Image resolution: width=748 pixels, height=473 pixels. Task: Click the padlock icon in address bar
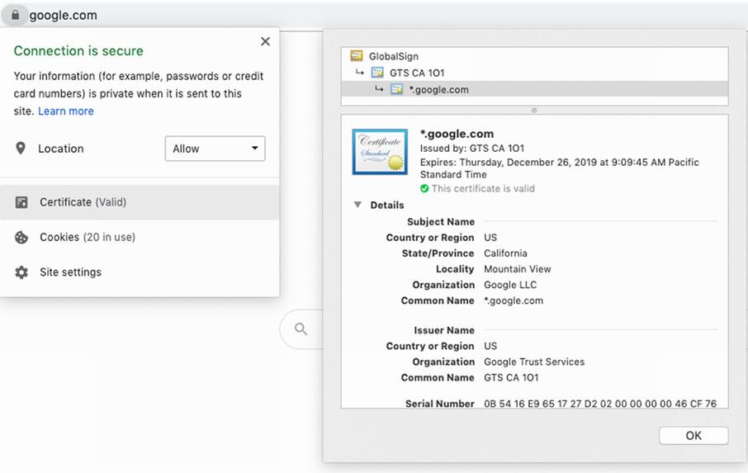click(16, 15)
